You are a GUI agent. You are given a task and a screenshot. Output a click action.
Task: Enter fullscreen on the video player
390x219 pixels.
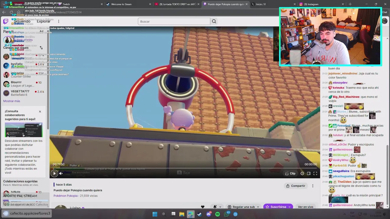[315, 173]
